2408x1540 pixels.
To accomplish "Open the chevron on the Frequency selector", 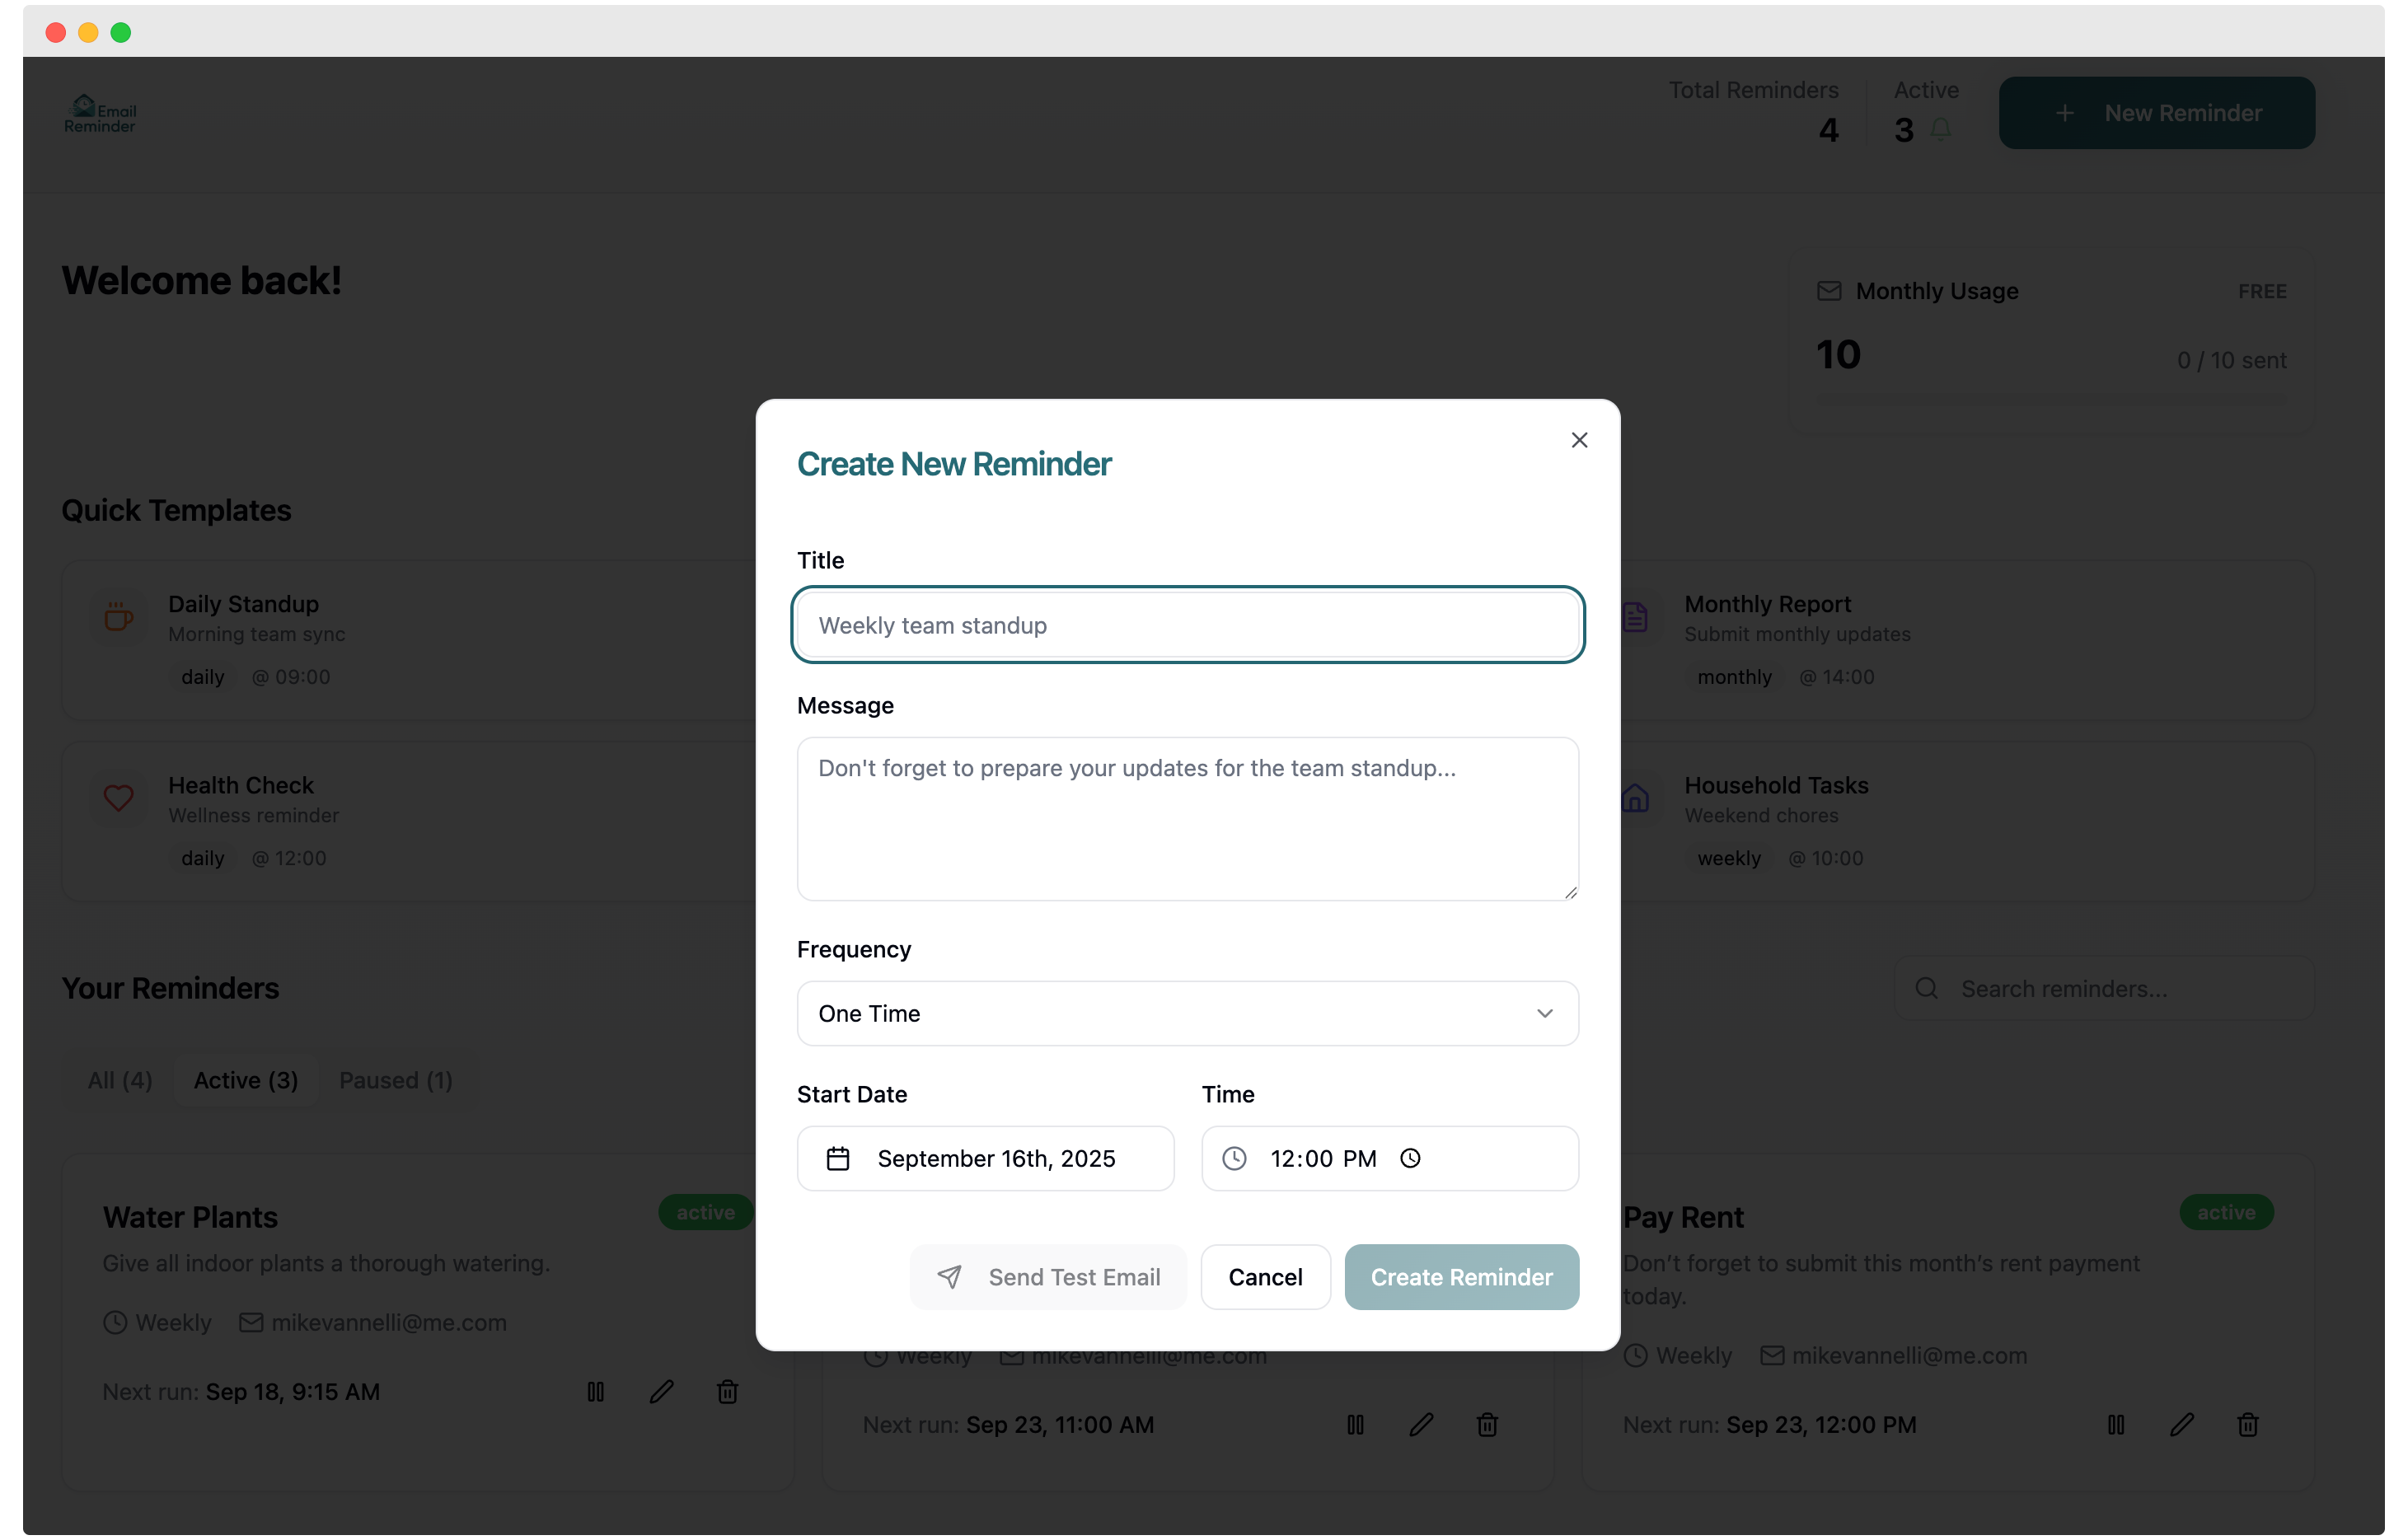I will click(1544, 1013).
